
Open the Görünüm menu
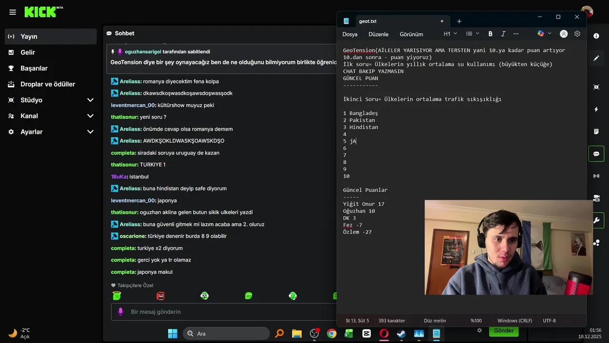pos(411,34)
